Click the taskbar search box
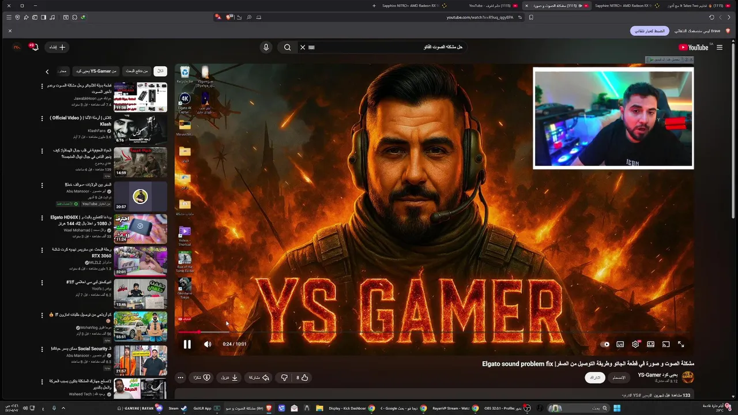738x415 pixels. point(579,408)
